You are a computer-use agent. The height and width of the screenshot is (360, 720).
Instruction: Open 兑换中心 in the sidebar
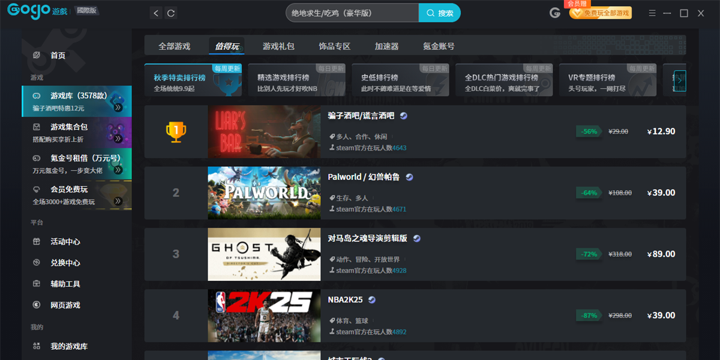point(65,263)
